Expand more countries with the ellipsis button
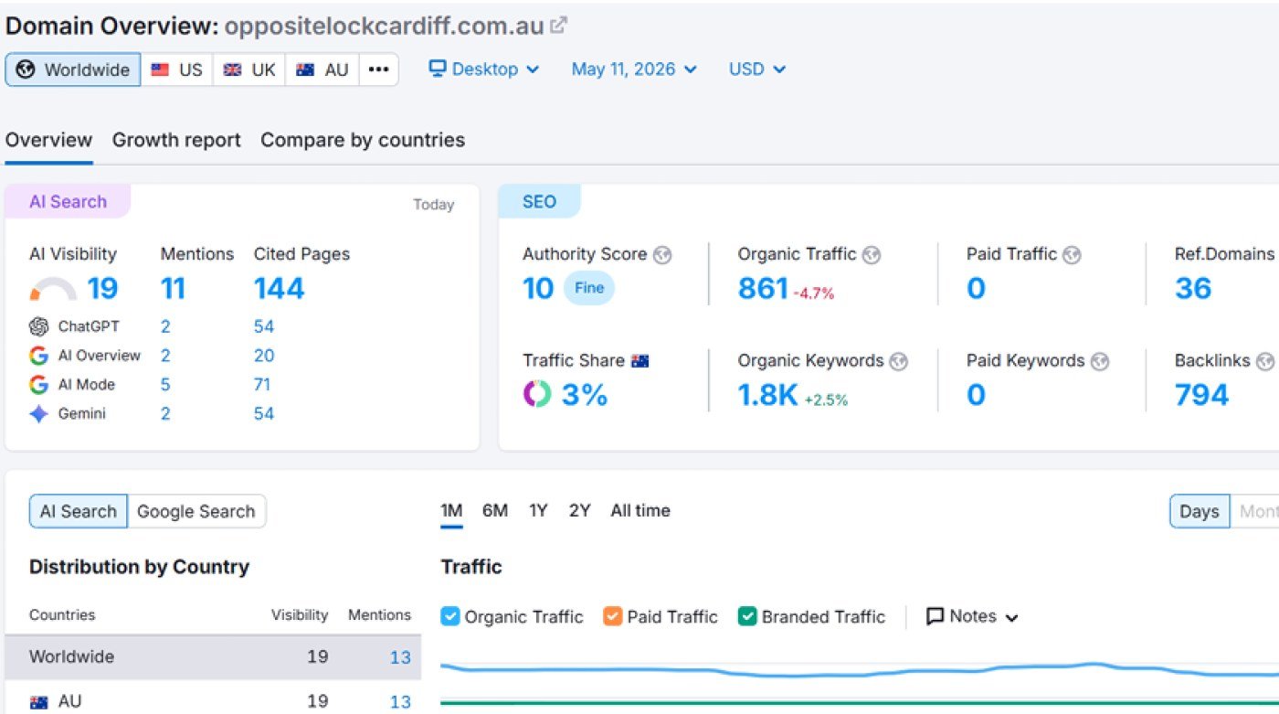The height and width of the screenshot is (714, 1279). [378, 69]
